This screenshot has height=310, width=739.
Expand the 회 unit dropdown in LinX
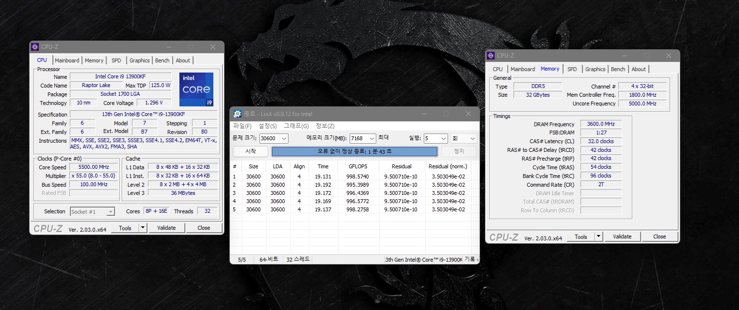pyautogui.click(x=473, y=139)
